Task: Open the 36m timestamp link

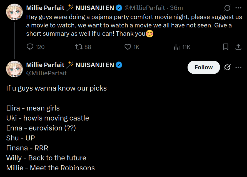Action: pyautogui.click(x=176, y=8)
